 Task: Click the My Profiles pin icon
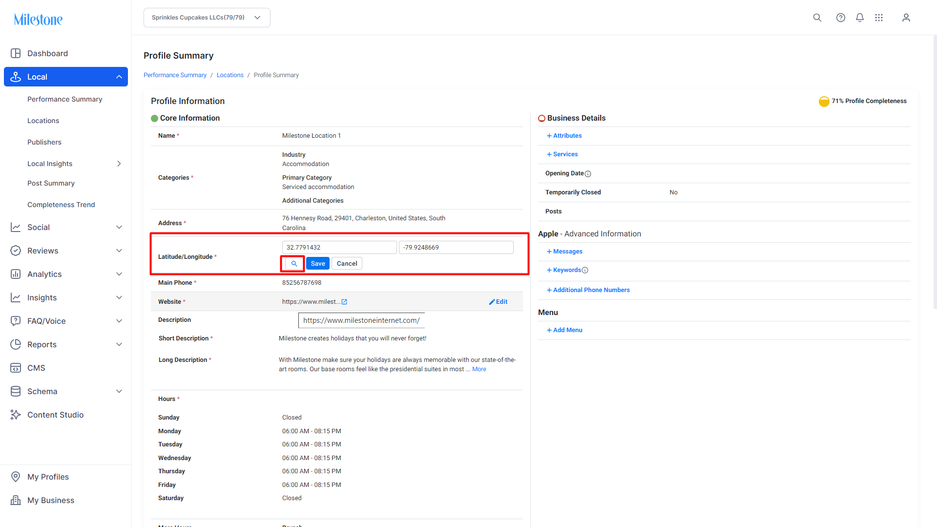pos(16,477)
